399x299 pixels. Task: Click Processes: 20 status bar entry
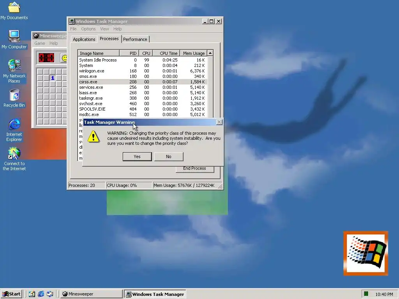pos(87,185)
